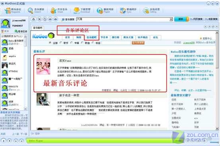Select the 歌手 radio button

click(x=61, y=43)
